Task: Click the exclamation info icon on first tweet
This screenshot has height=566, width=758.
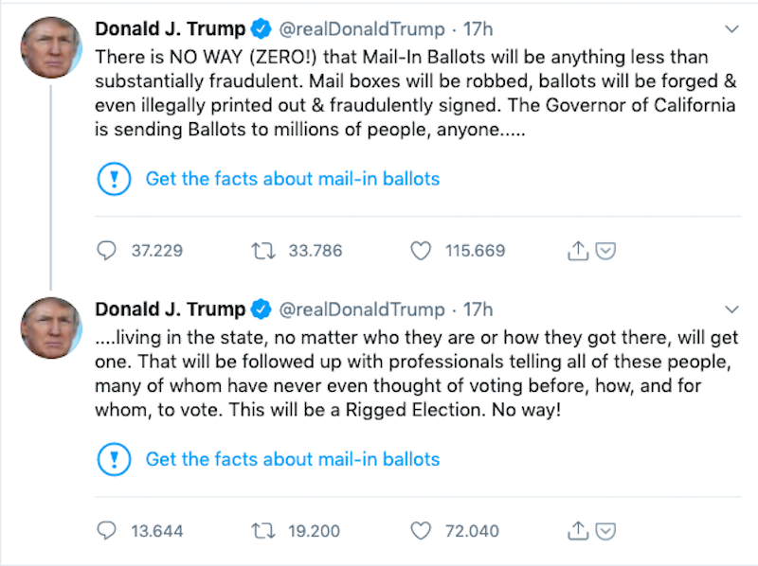Action: (x=114, y=179)
